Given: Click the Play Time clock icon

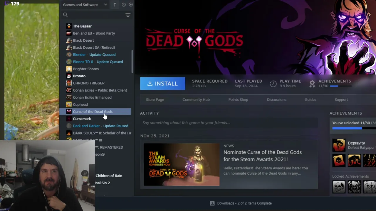Looking at the screenshot, I should click(273, 84).
